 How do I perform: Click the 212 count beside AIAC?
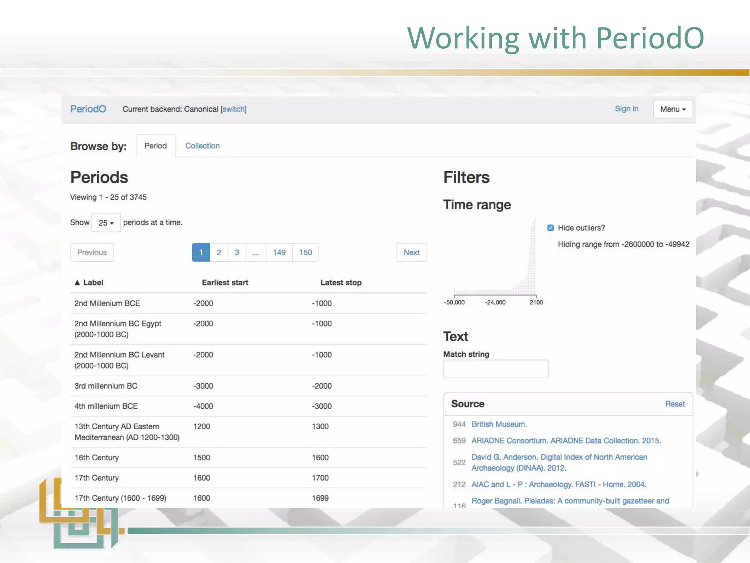pos(459,485)
